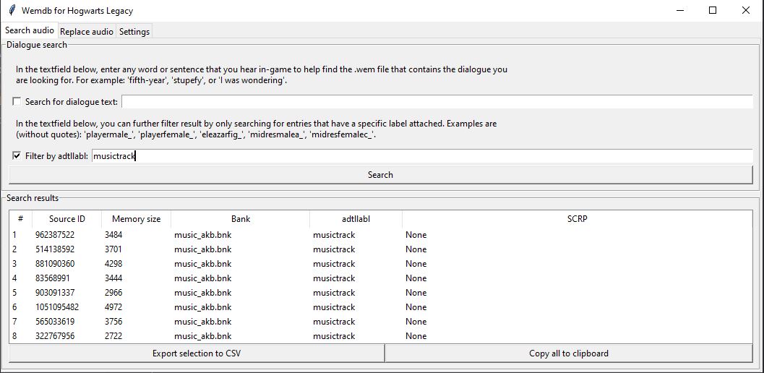764x373 pixels.
Task: Open the Settings tab
Action: (x=134, y=31)
